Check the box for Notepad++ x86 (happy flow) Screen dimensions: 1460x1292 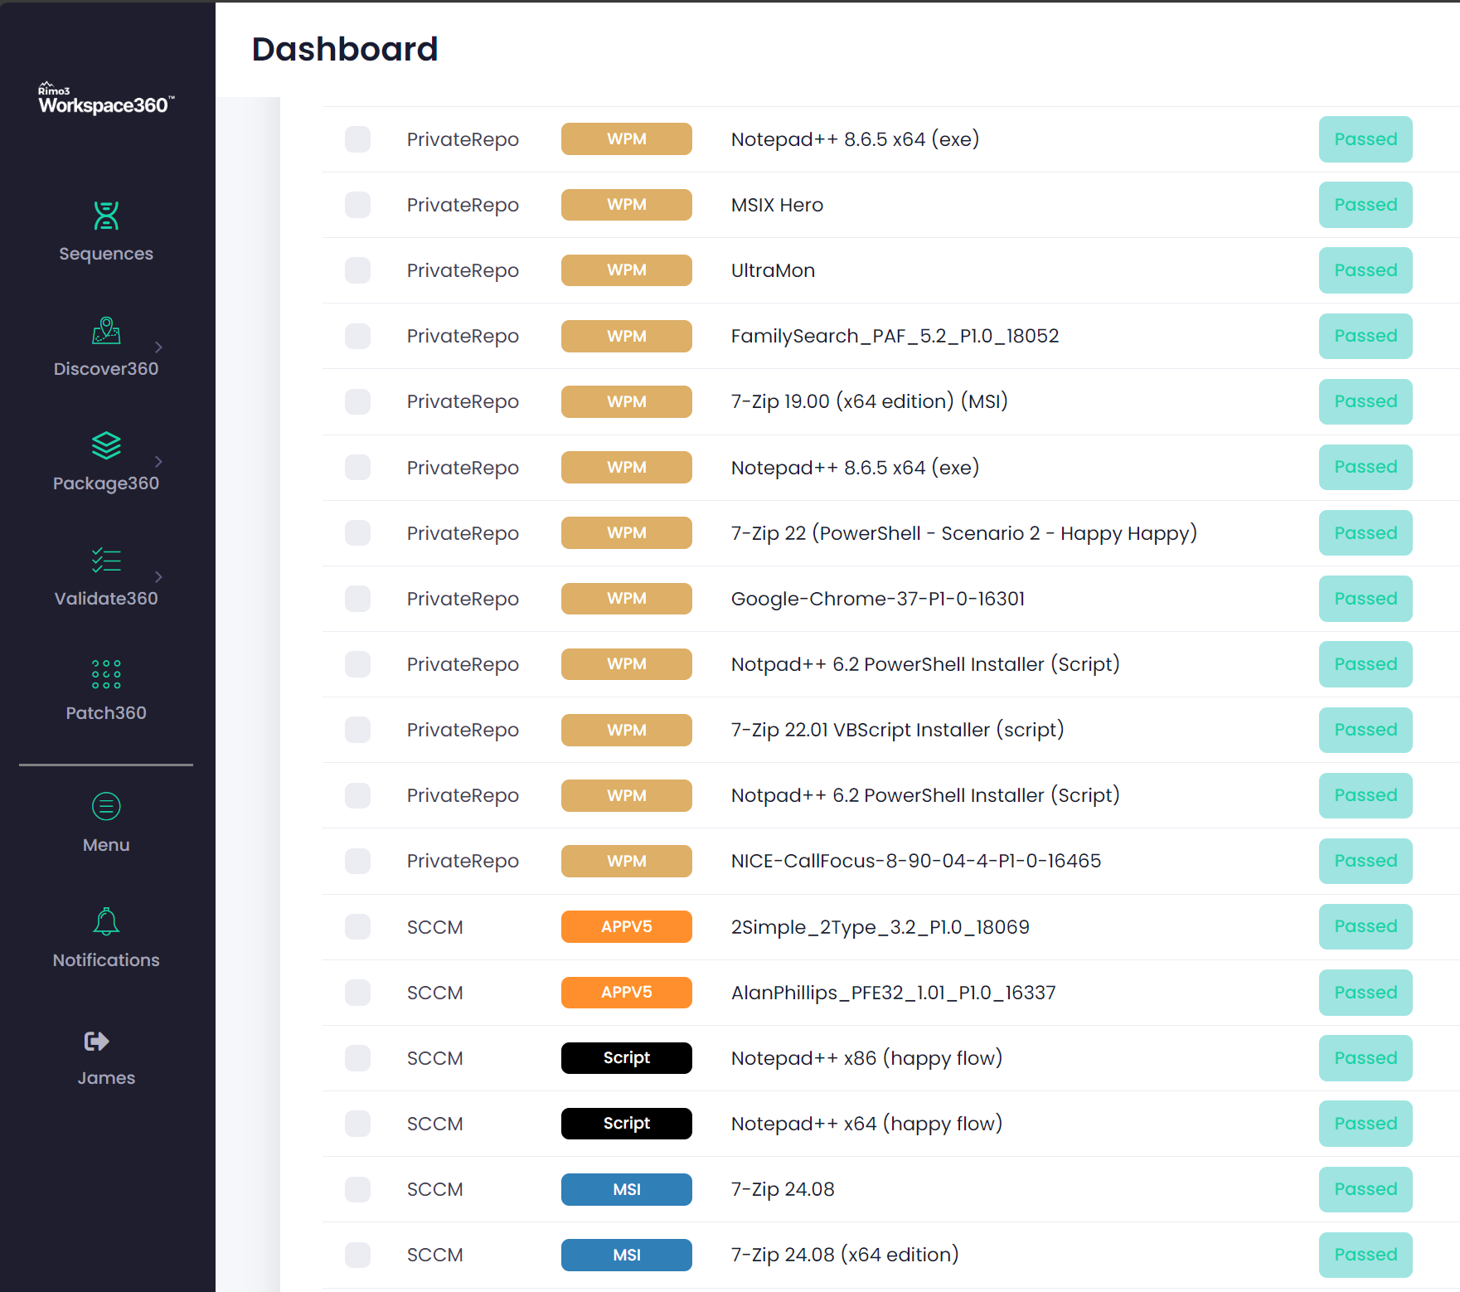357,1058
